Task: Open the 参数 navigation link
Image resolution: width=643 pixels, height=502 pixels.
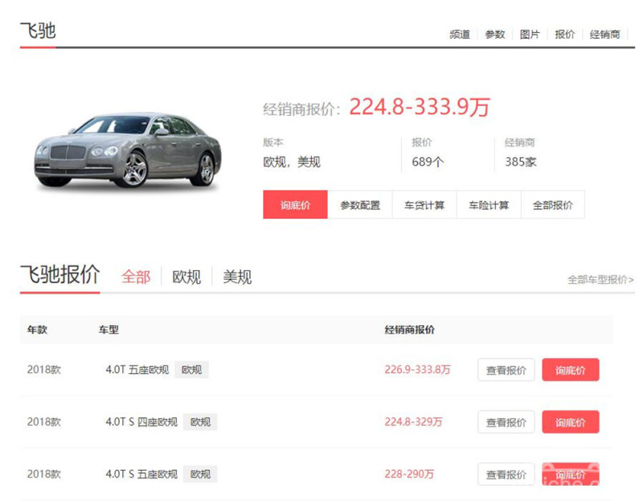Action: click(x=494, y=35)
